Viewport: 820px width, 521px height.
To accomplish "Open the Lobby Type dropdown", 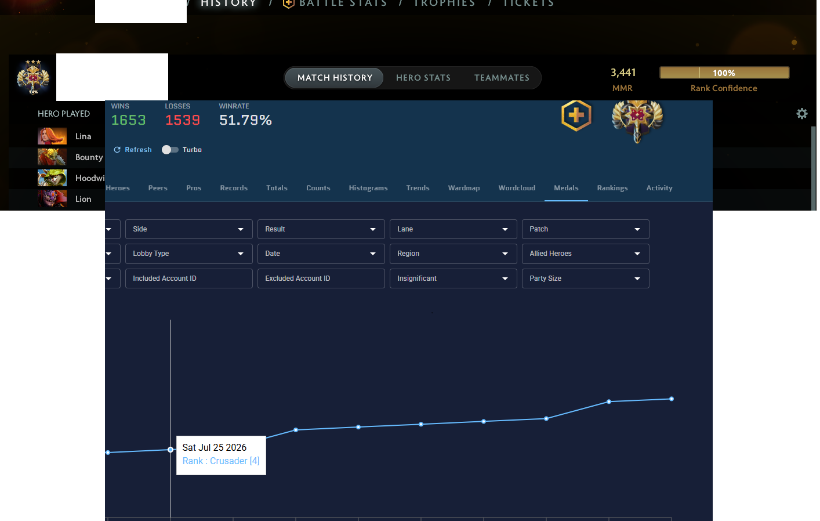I will coord(189,254).
